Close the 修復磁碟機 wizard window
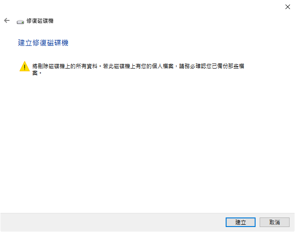 (287, 7)
